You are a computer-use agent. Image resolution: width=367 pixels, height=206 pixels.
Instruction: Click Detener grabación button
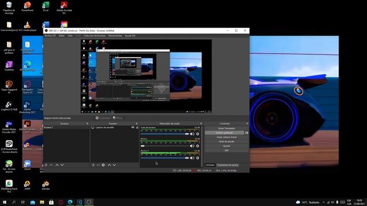[224, 133]
